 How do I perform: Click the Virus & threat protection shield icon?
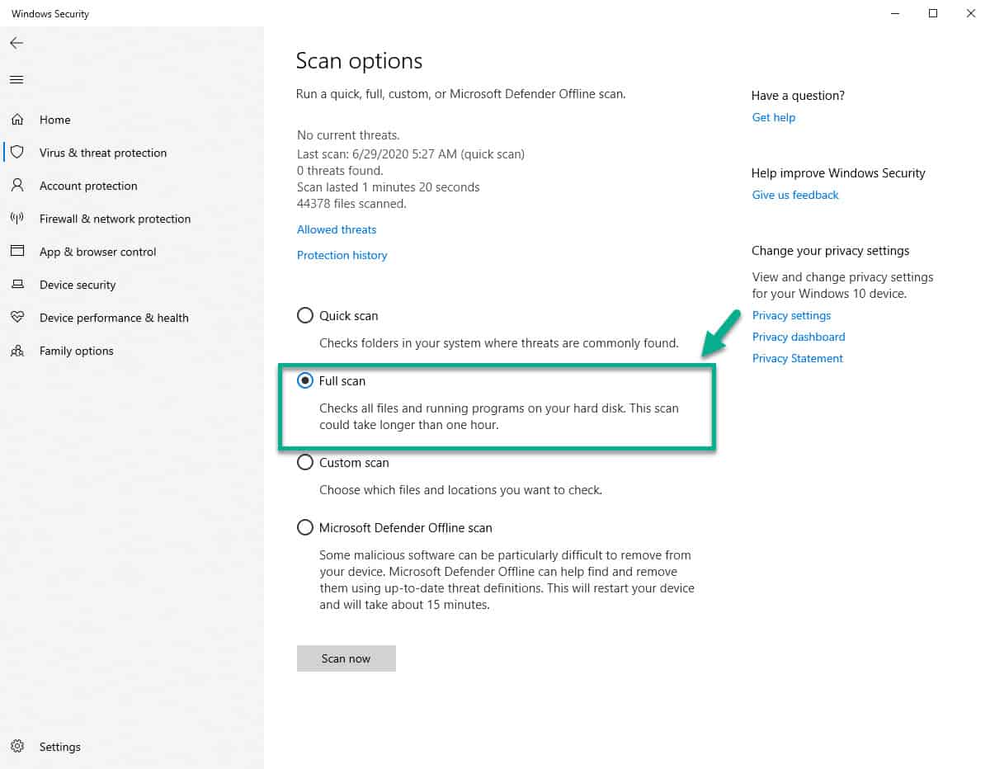point(17,153)
